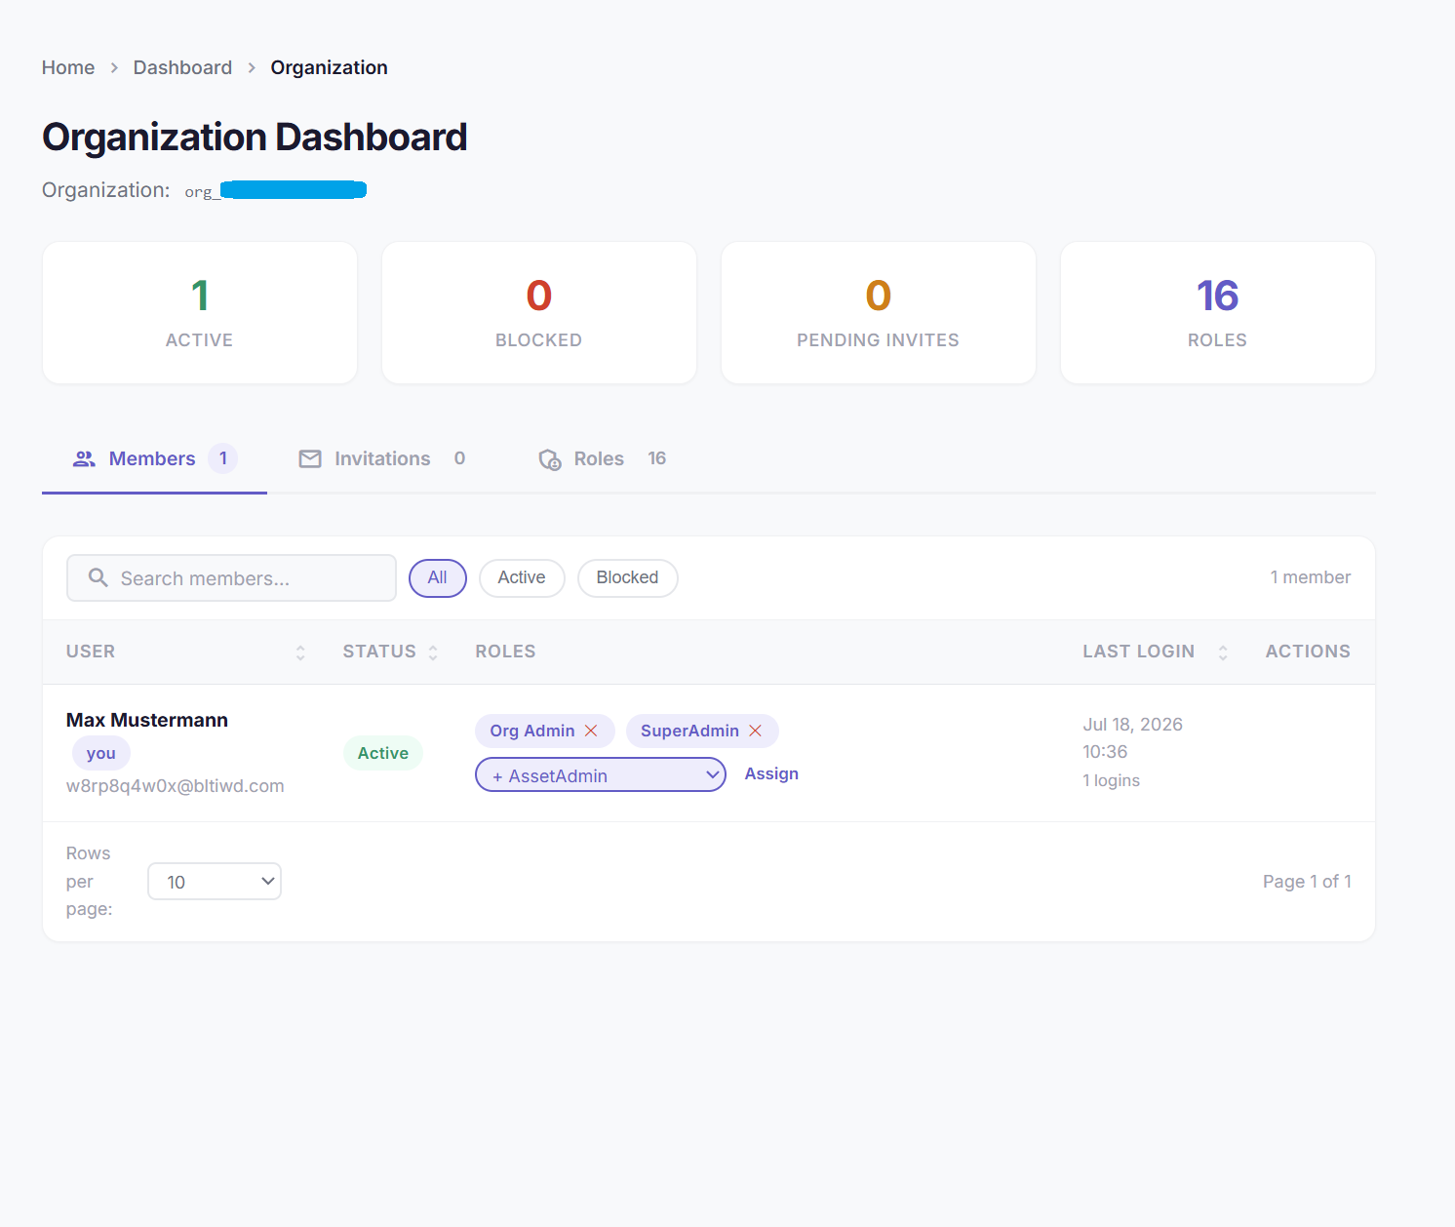Image resolution: width=1455 pixels, height=1227 pixels.
Task: Filter members by Active
Action: (522, 577)
